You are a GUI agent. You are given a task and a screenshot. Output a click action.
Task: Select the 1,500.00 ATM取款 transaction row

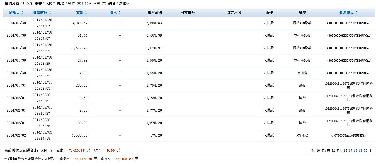pos(188,135)
